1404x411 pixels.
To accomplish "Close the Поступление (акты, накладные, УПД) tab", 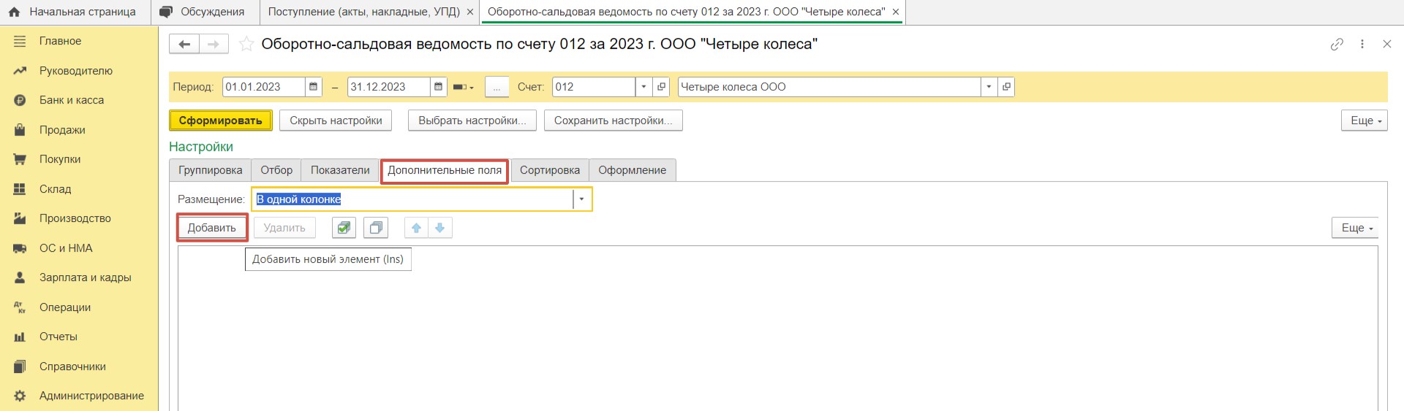I will pos(469,12).
